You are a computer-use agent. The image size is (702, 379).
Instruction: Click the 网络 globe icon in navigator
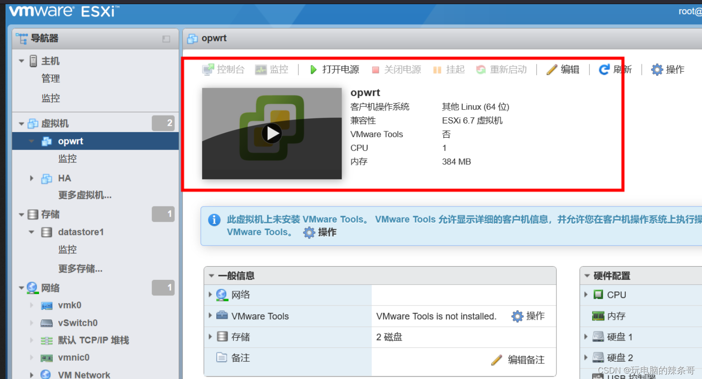tap(32, 288)
